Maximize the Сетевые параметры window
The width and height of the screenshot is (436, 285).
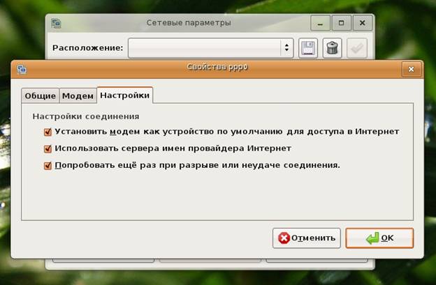(341, 23)
